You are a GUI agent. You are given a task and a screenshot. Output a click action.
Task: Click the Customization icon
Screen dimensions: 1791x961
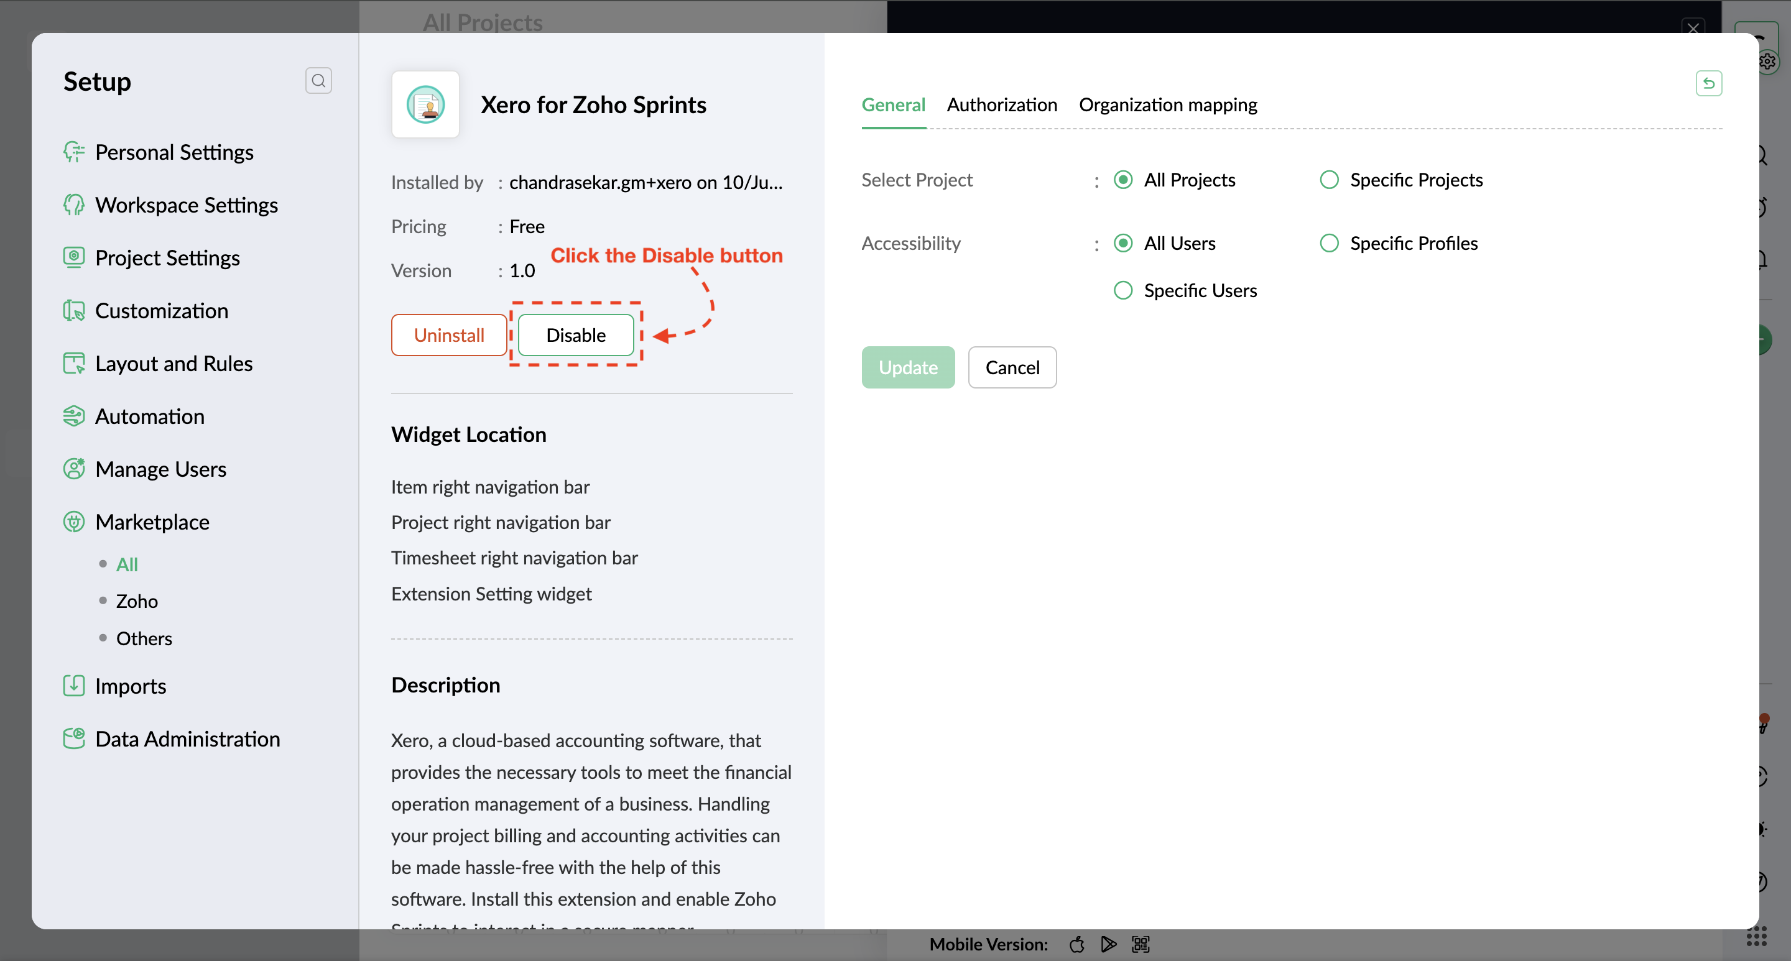[74, 310]
